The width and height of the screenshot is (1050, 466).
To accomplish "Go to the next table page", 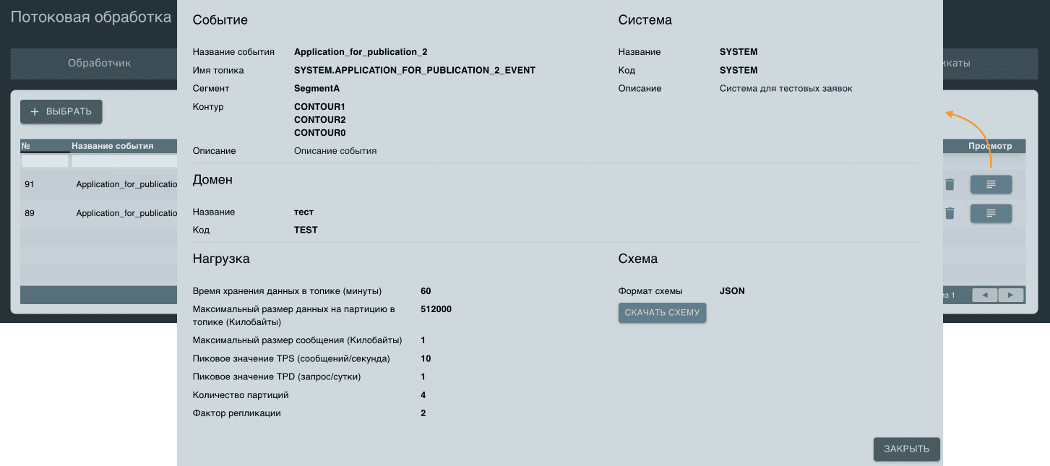I will [x=1011, y=295].
